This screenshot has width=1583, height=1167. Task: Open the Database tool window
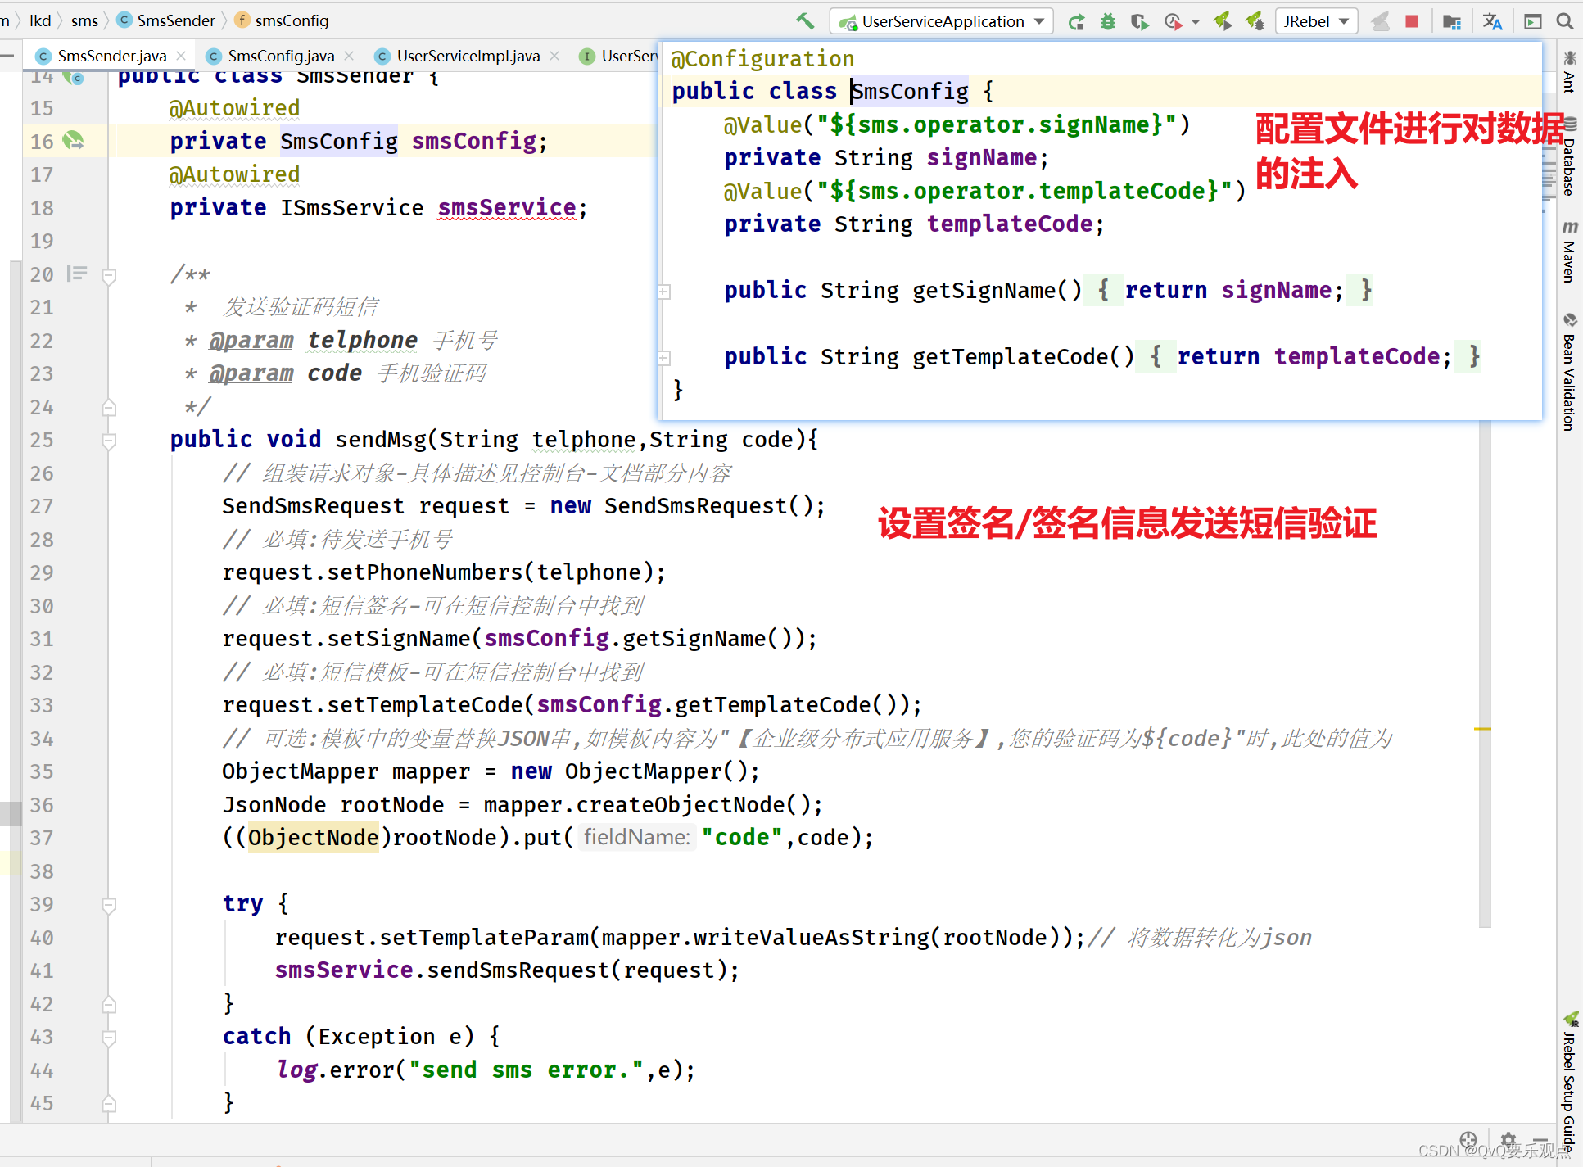pos(1569,157)
